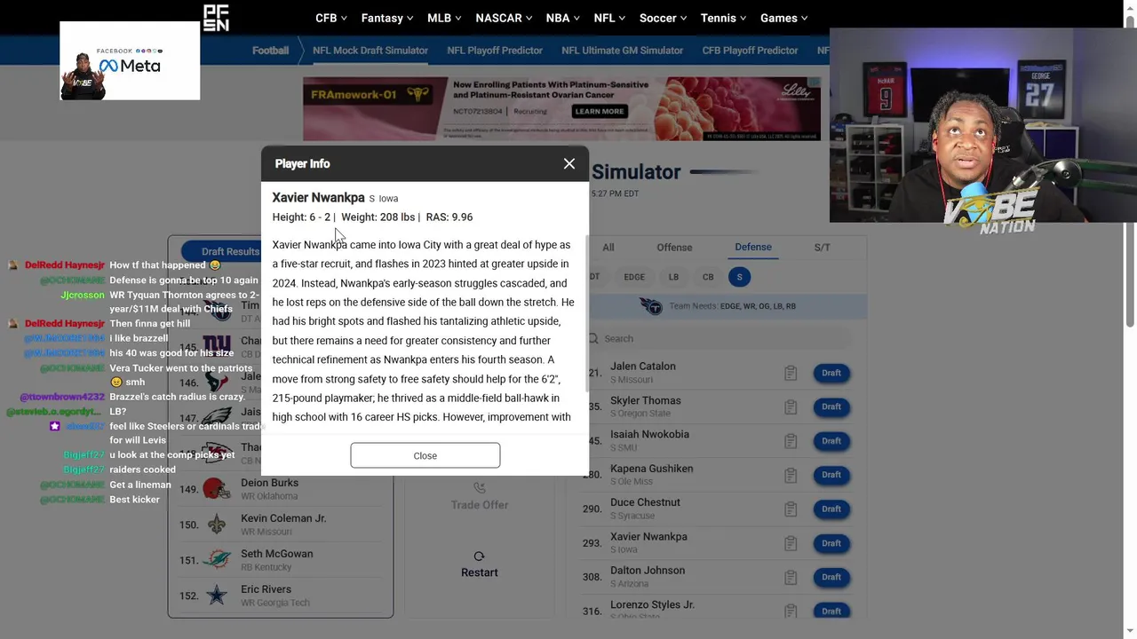Open Xavier Nwankpa's clipboard info icon
The width and height of the screenshot is (1137, 639).
[791, 543]
